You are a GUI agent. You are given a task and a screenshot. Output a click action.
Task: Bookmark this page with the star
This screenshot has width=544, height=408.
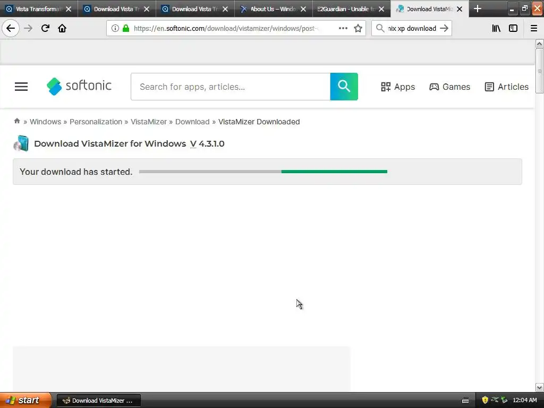pos(358,28)
